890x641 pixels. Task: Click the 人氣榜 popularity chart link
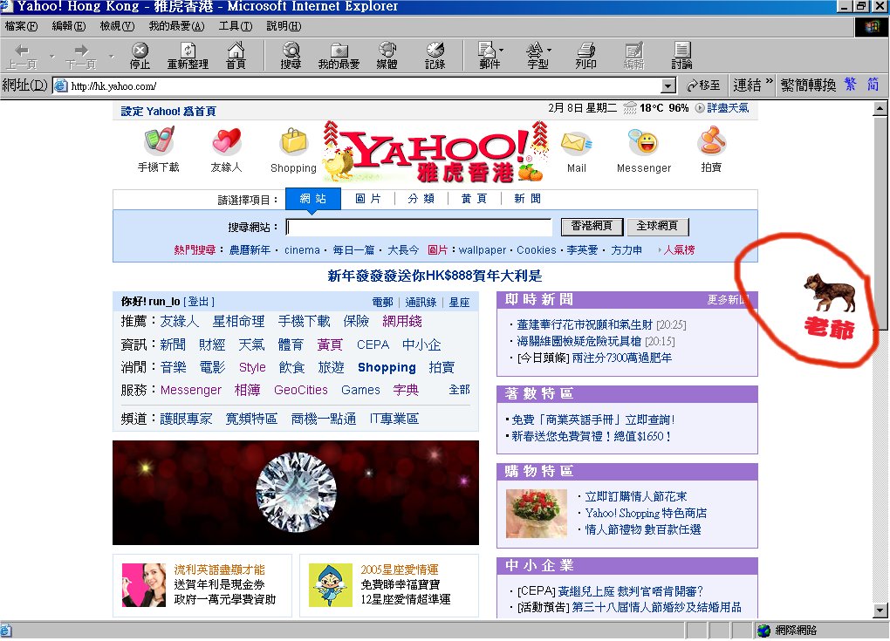pyautogui.click(x=679, y=250)
